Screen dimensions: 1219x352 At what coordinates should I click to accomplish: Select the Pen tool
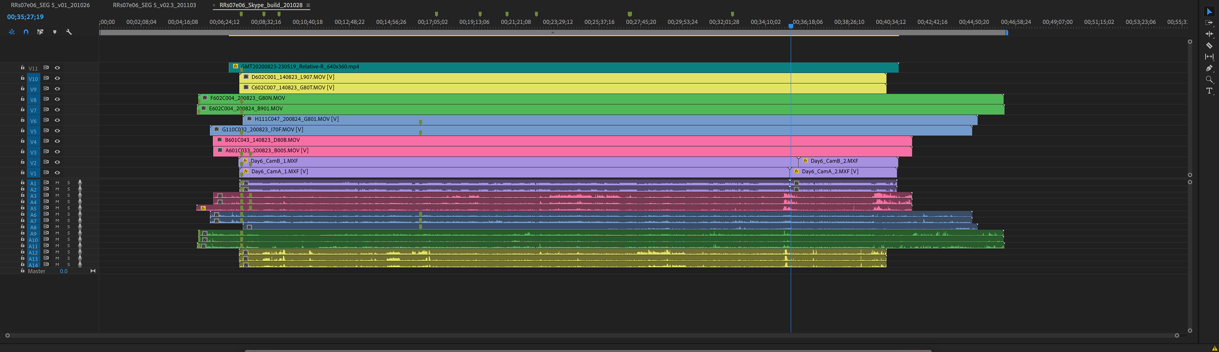(1209, 68)
